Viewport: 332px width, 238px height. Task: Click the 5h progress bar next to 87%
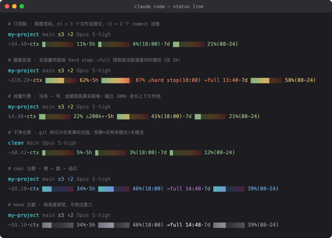(x=117, y=80)
